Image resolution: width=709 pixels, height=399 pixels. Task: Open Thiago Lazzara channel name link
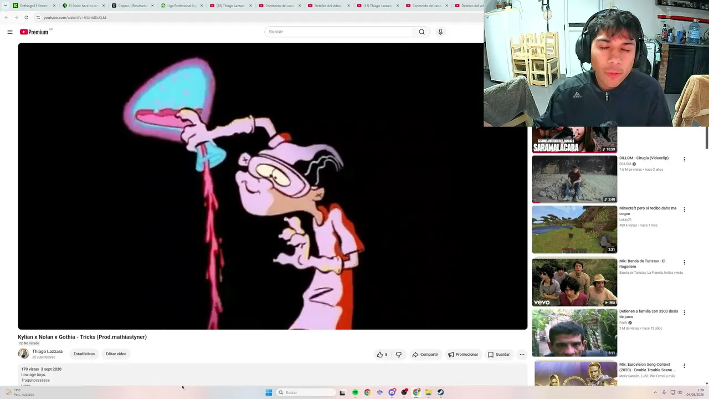click(47, 351)
